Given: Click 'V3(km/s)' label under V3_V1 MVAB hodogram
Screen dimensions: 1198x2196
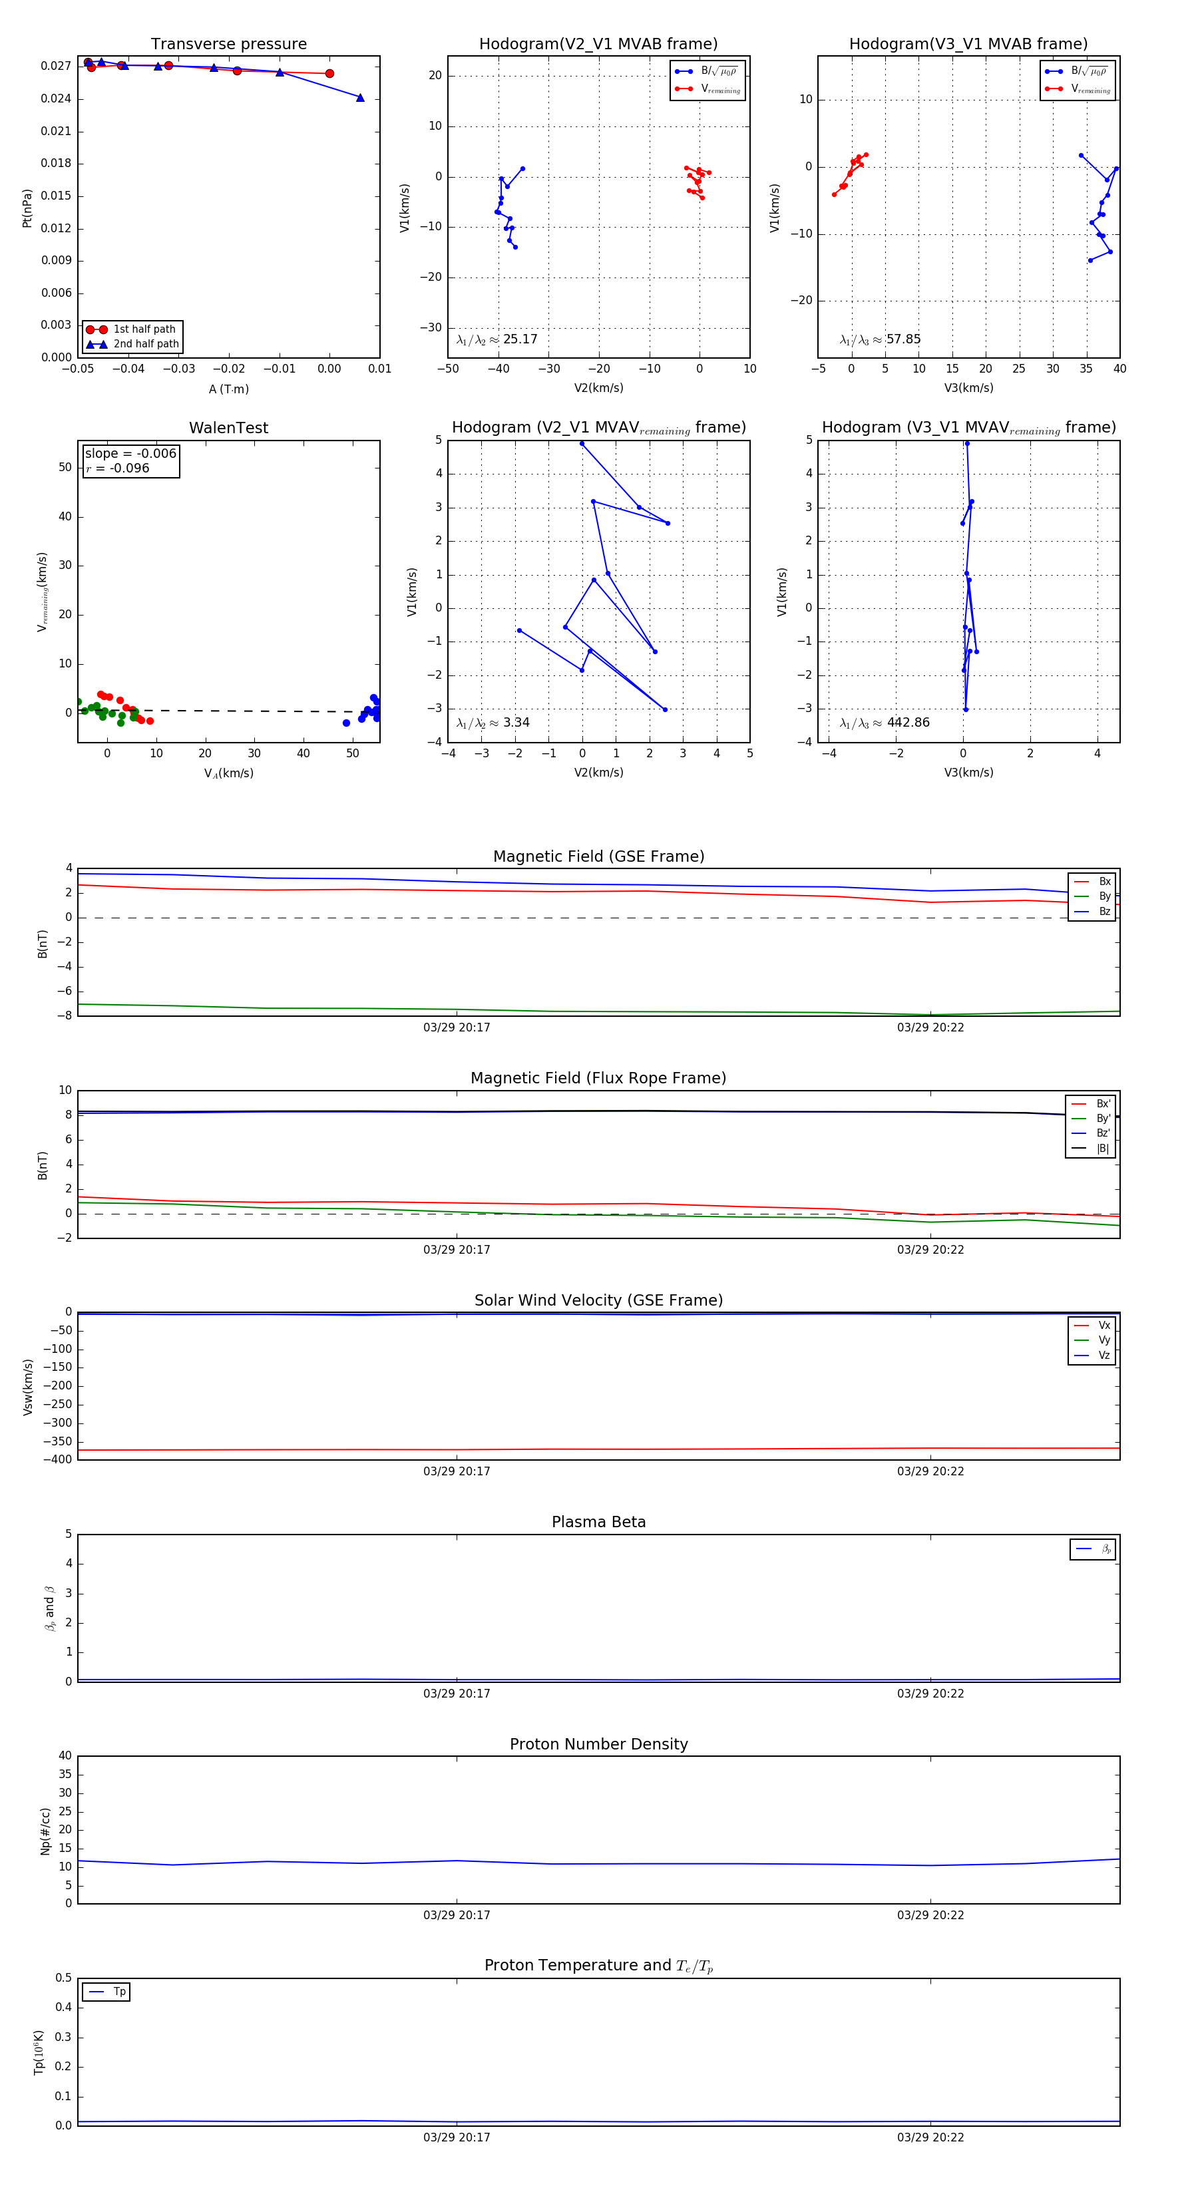Looking at the screenshot, I should click(x=968, y=388).
